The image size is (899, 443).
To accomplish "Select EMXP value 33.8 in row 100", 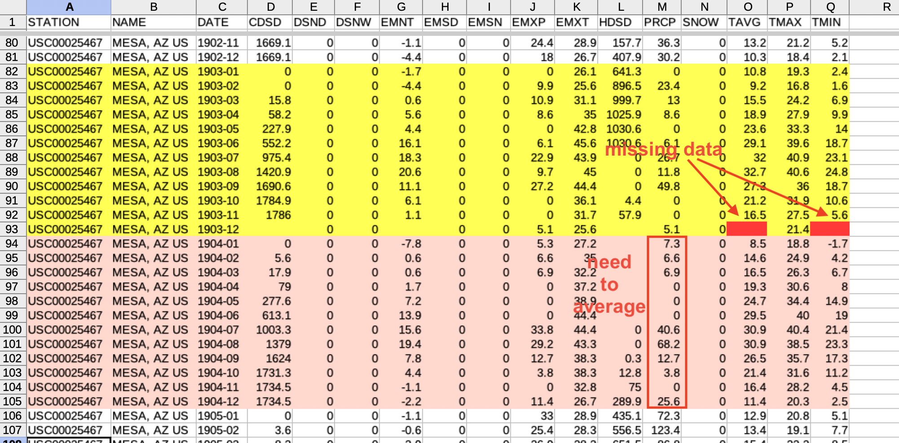I will [533, 330].
